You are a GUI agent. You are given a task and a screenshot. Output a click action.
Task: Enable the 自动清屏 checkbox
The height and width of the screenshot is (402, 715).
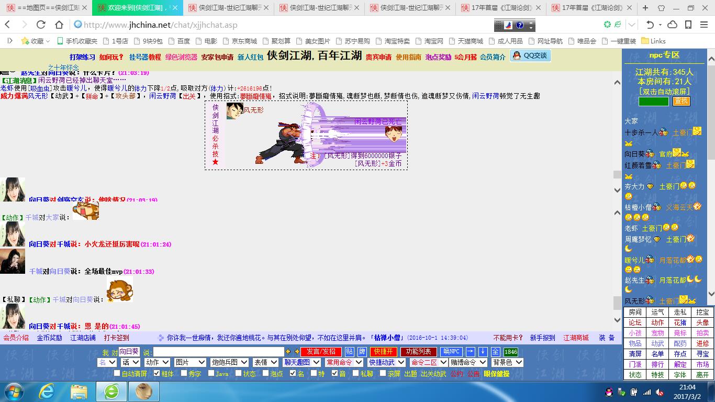coord(117,373)
